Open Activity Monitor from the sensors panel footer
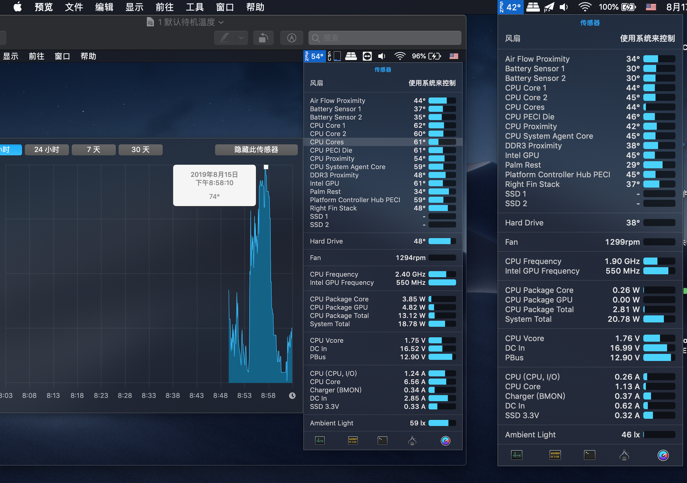This screenshot has height=483, width=687. [x=516, y=455]
